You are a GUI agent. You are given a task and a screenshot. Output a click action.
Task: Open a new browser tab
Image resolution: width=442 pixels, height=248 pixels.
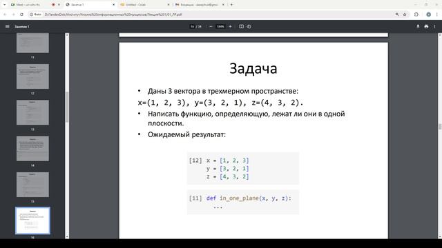pos(232,5)
